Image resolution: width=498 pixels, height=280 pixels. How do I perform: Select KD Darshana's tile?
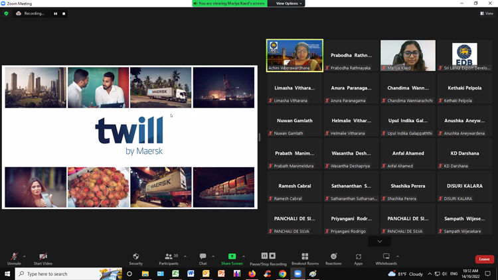point(464,154)
